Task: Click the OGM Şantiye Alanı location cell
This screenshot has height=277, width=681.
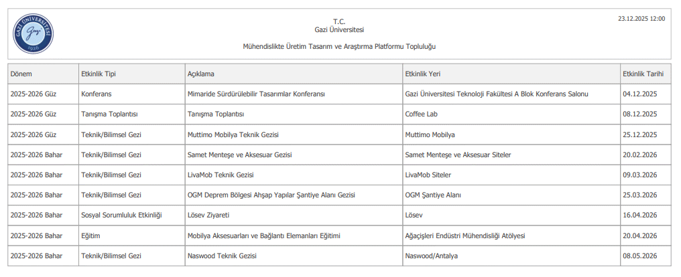Action: (x=433, y=195)
